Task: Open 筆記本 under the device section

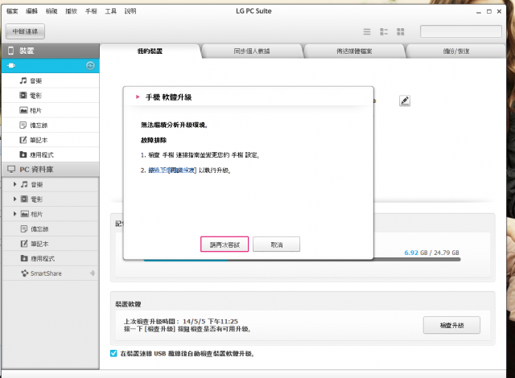Action: (x=50, y=140)
